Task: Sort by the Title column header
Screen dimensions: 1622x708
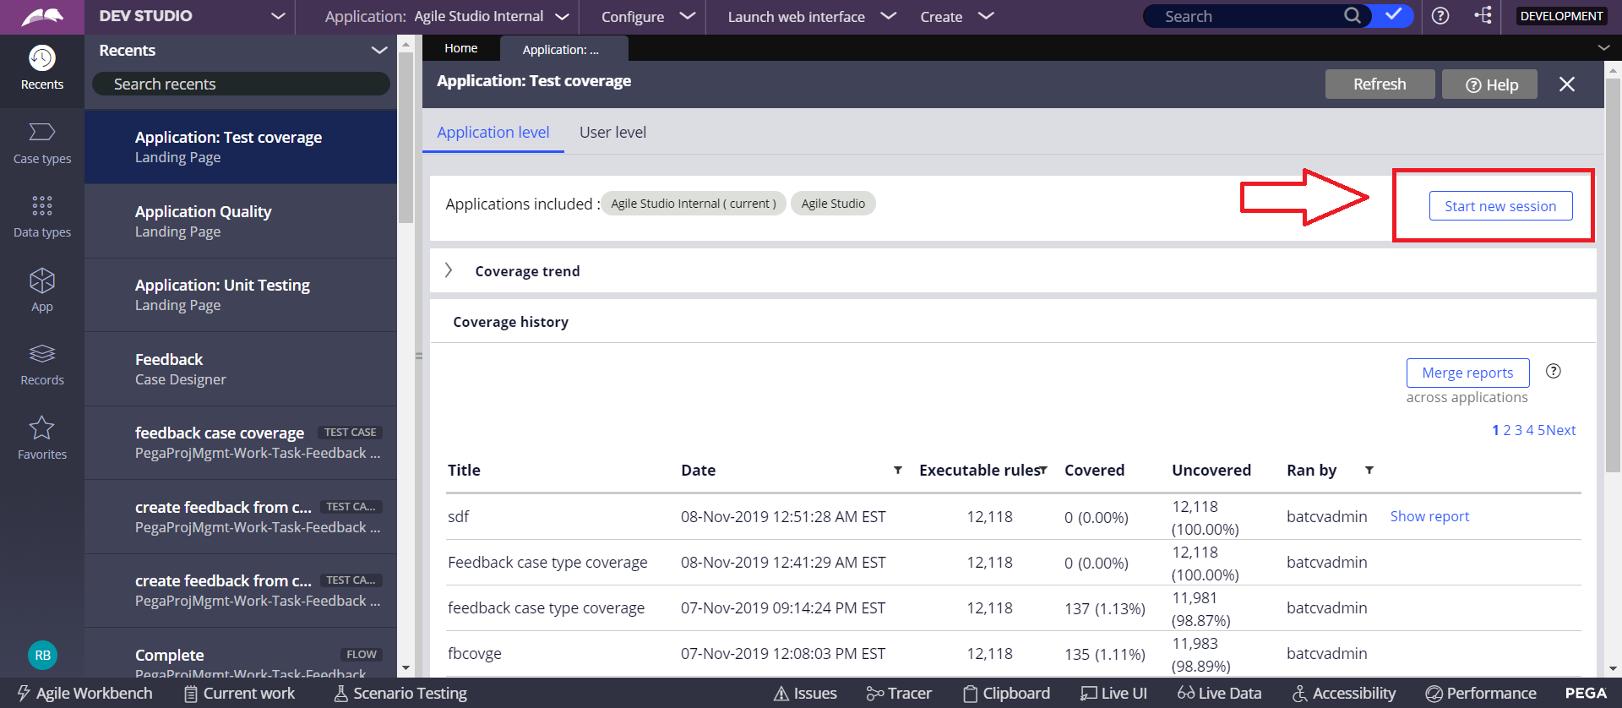Action: click(x=464, y=470)
